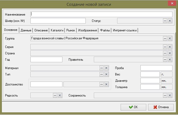Screen dimensions: 178x115
Task: Switch to the Основное tab
Action: click(x=11, y=30)
